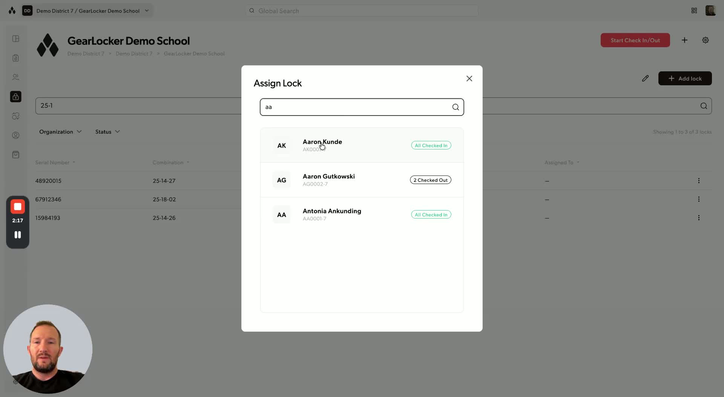Click the AA initials avatar
The height and width of the screenshot is (397, 724).
[281, 215]
